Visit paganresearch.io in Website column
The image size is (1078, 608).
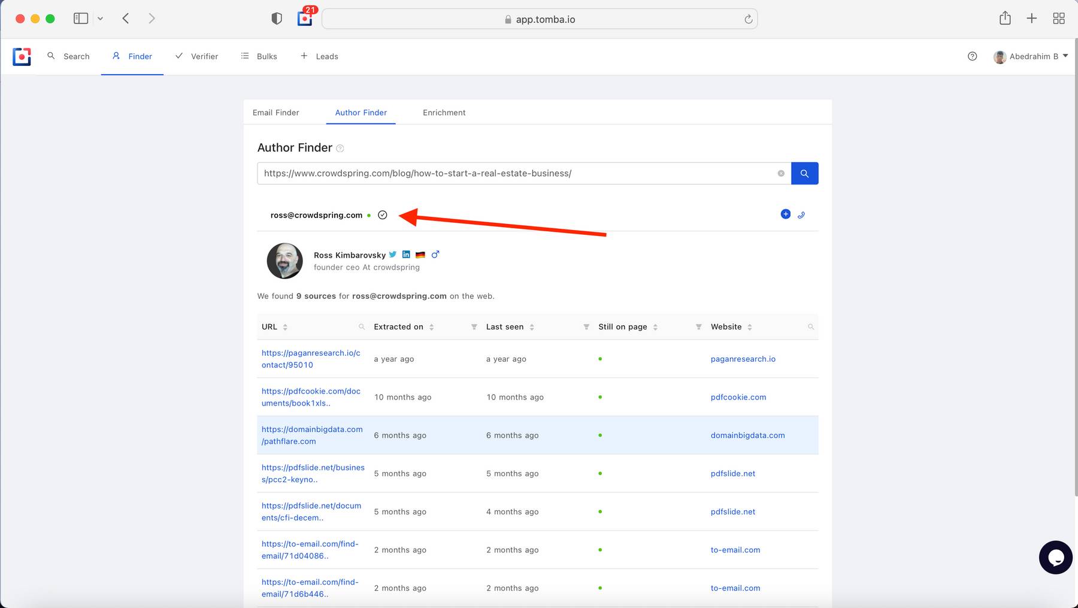pos(743,359)
